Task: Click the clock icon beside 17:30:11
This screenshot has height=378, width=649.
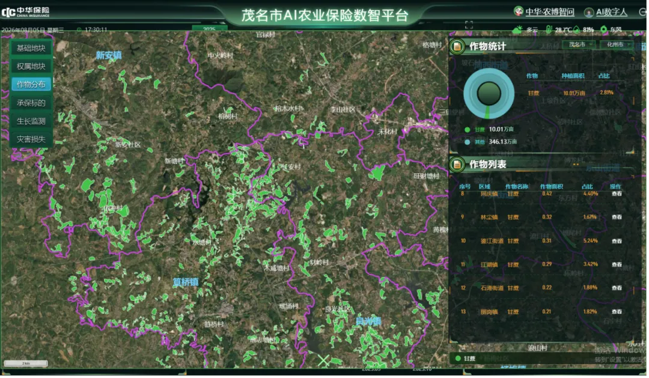Action: point(79,30)
